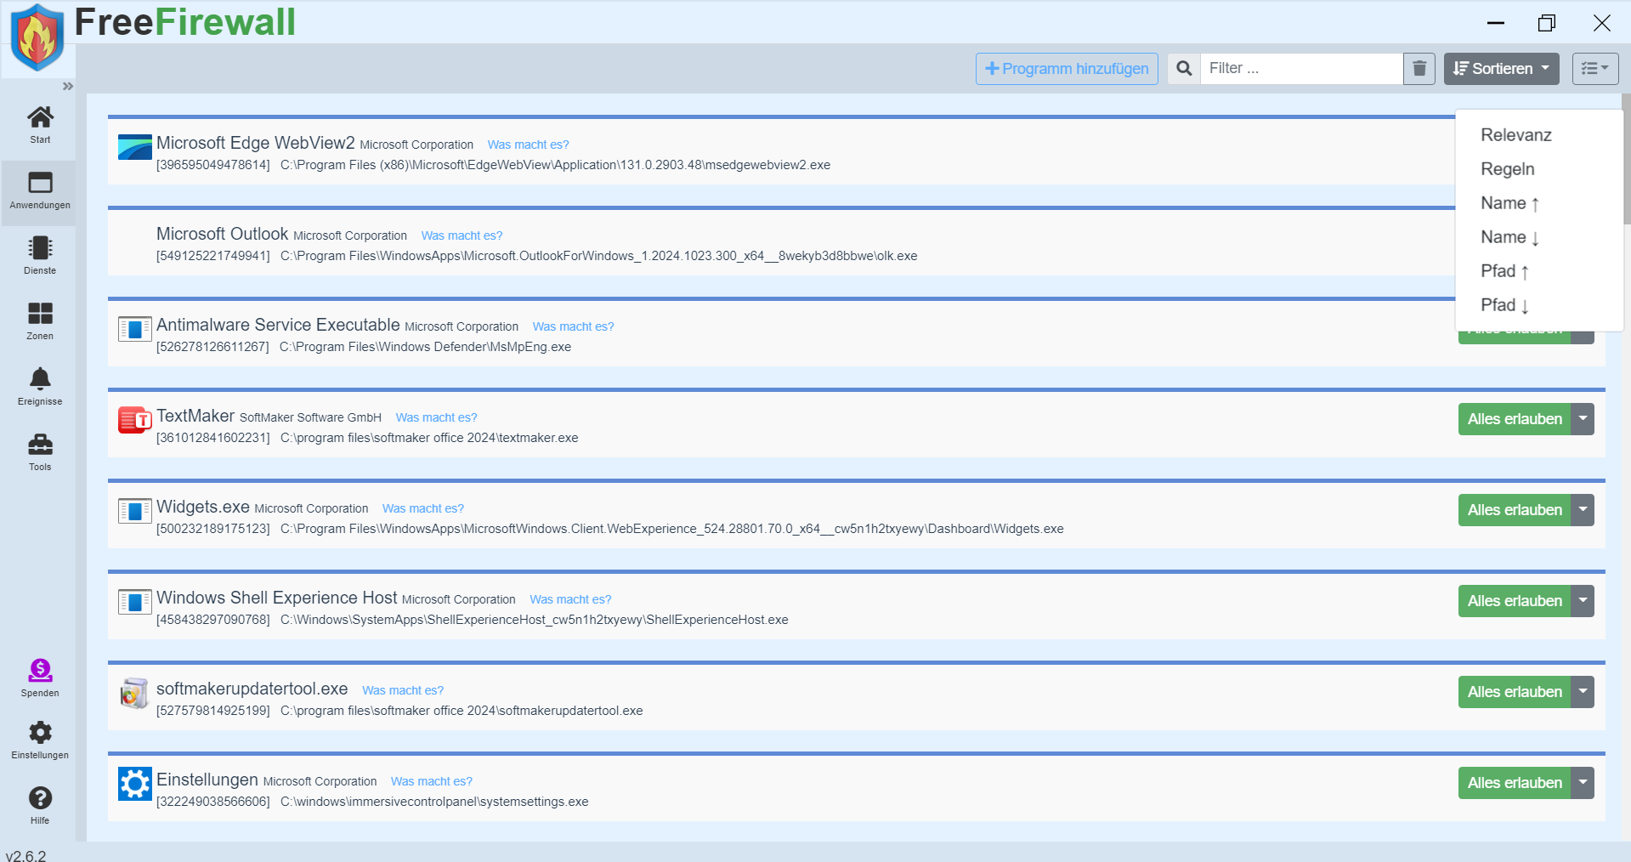The height and width of the screenshot is (862, 1631).
Task: Allow all for softmakerupdatertool.exe
Action: tap(1515, 692)
